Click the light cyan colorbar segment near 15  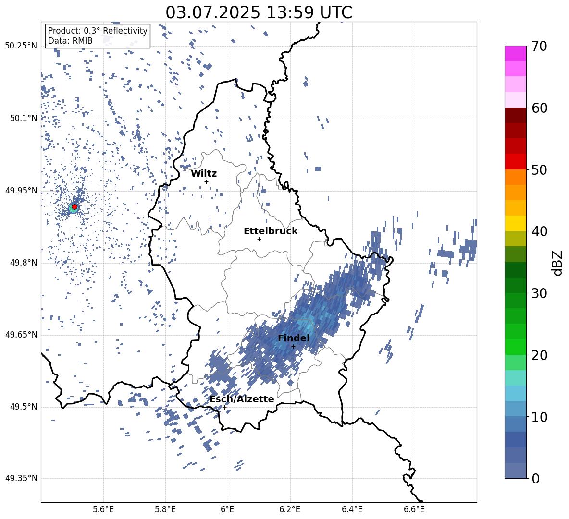(x=515, y=378)
